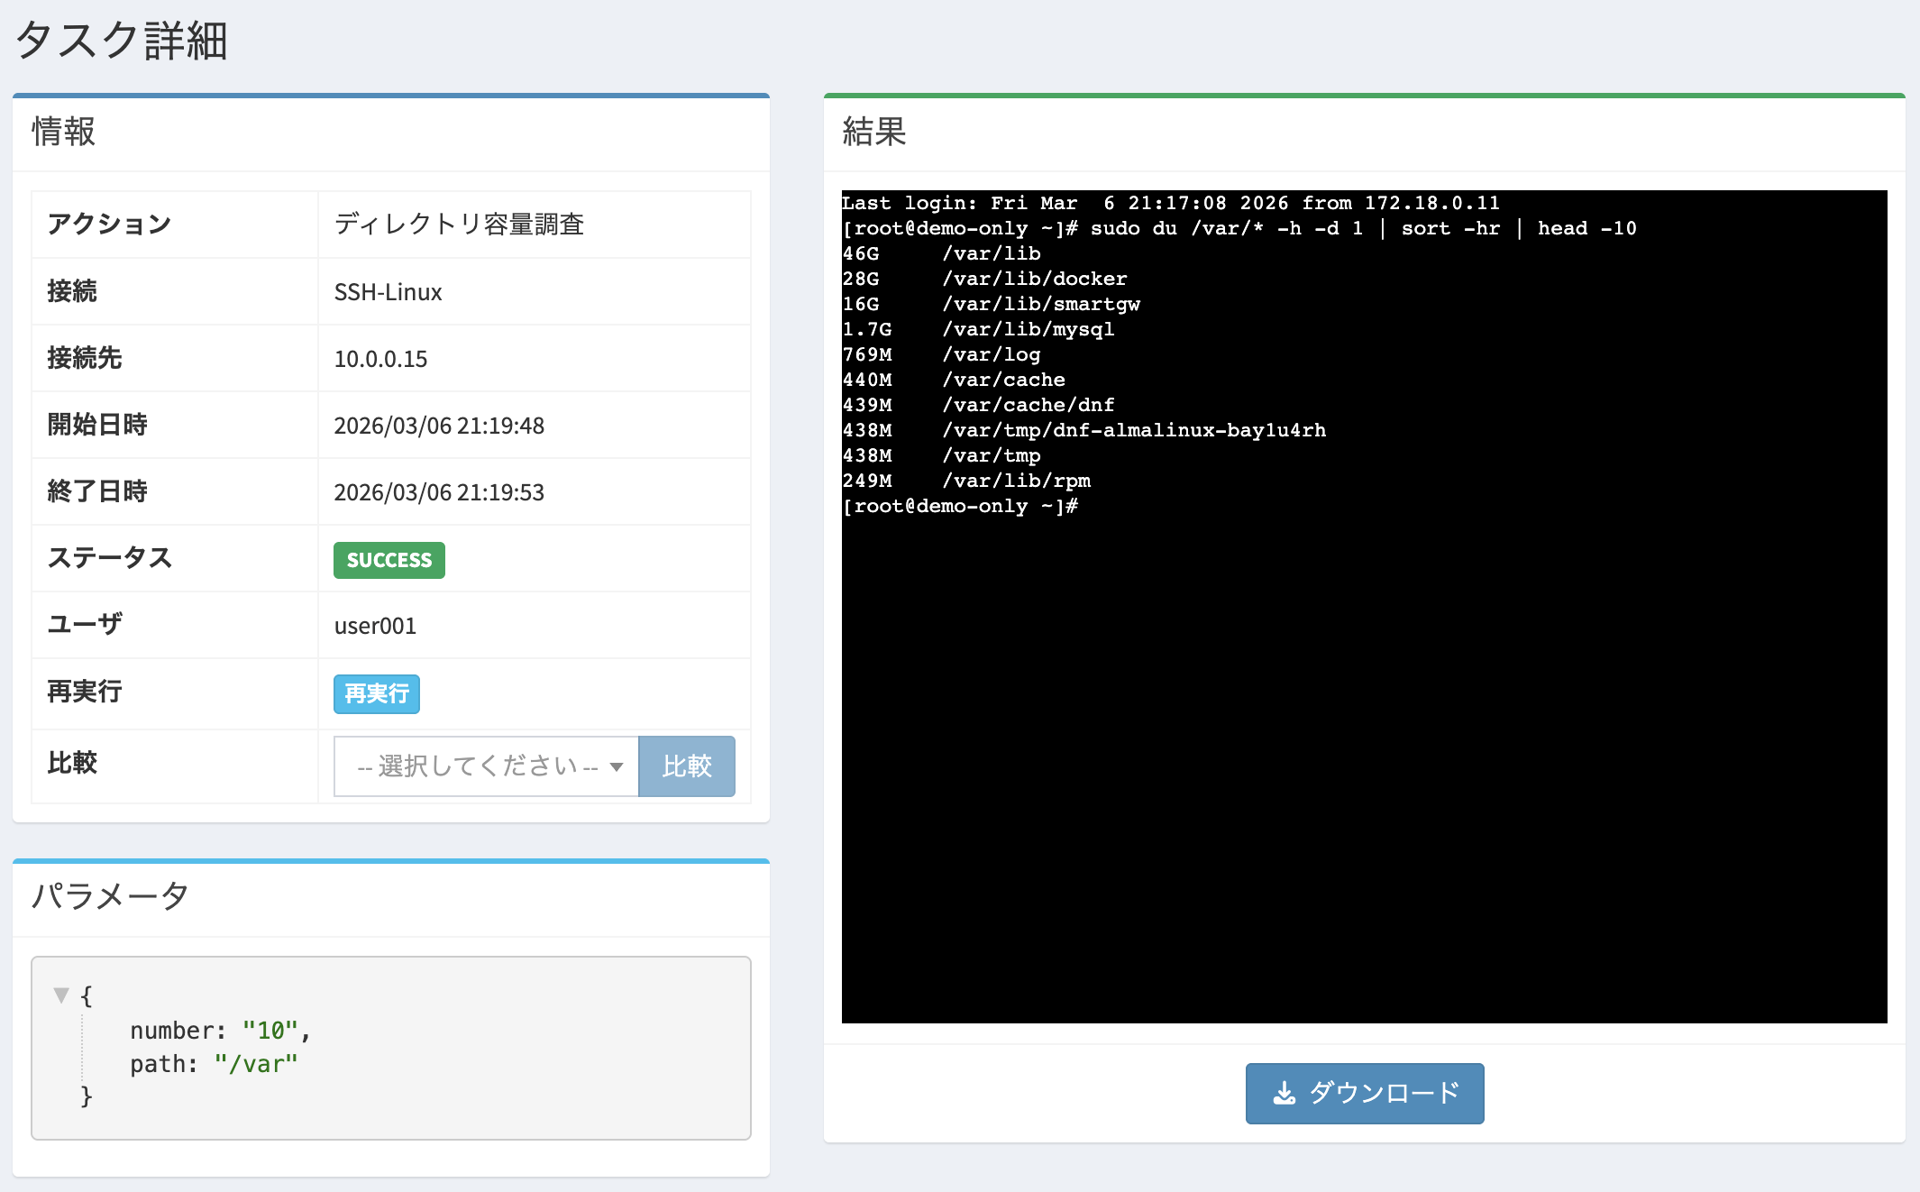Image resolution: width=1920 pixels, height=1192 pixels.
Task: Click the ダウンロード button label
Action: tap(1384, 1094)
